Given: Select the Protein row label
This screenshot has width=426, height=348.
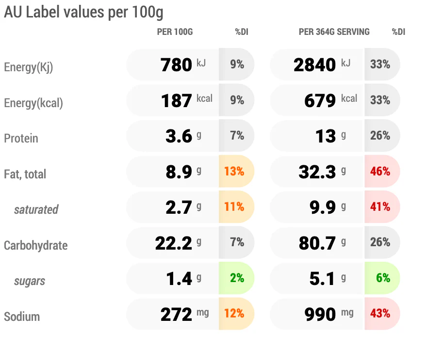Looking at the screenshot, I should point(21,138).
